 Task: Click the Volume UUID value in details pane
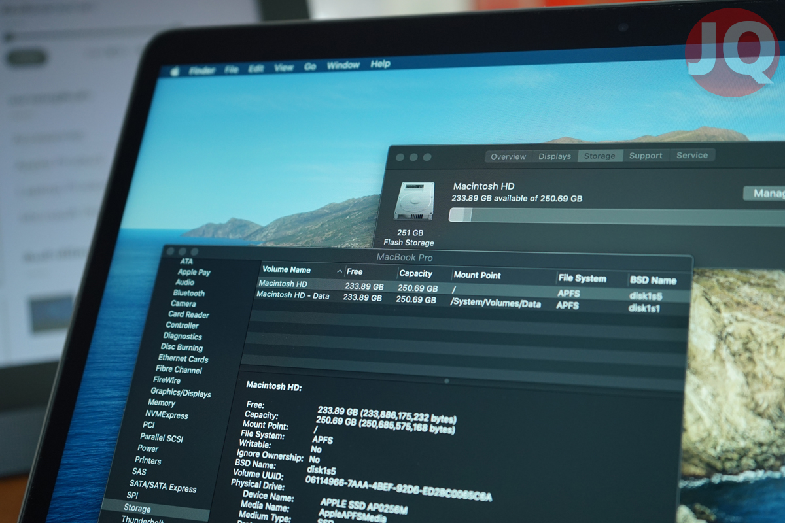coord(398,488)
